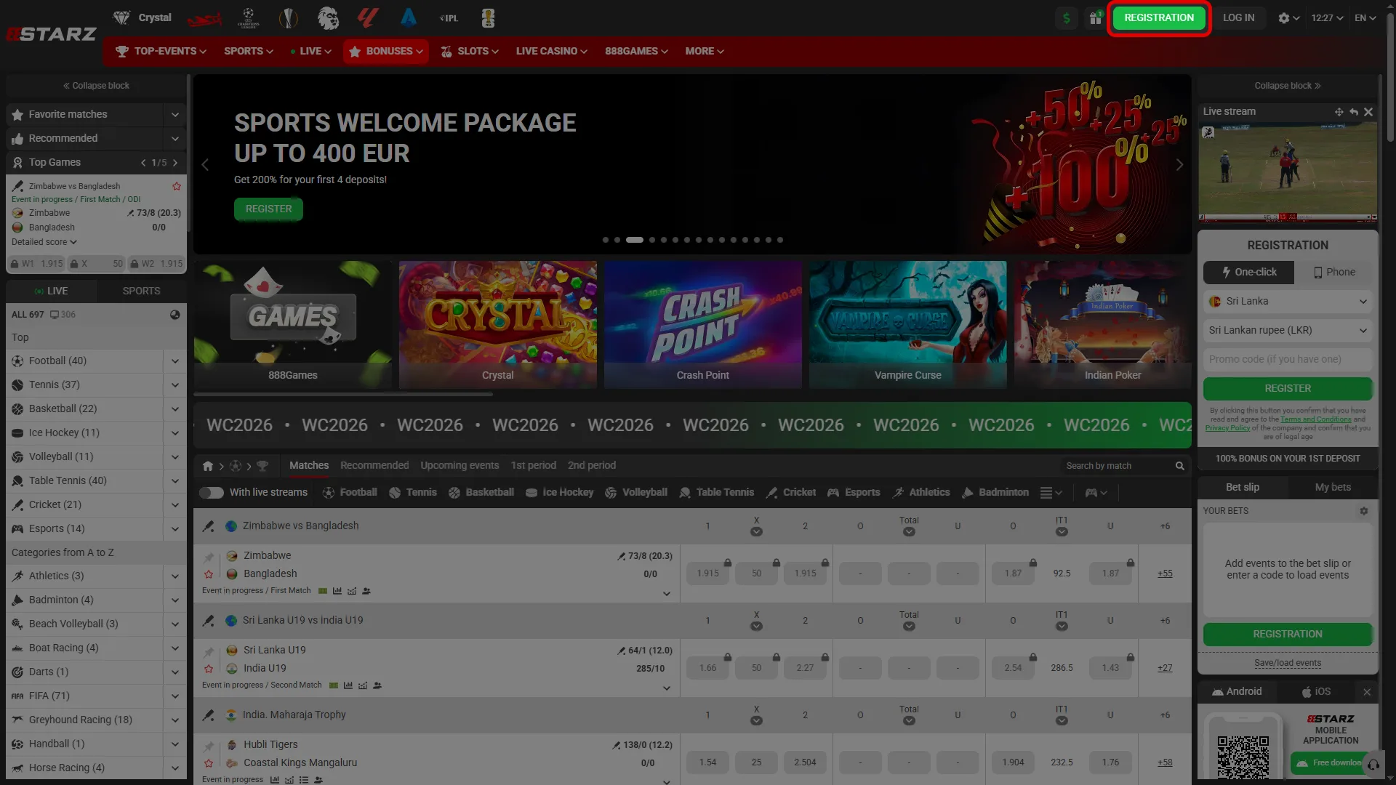Filter matches by Cricket sport icon
Viewport: 1396px width, 785px height.
click(790, 493)
